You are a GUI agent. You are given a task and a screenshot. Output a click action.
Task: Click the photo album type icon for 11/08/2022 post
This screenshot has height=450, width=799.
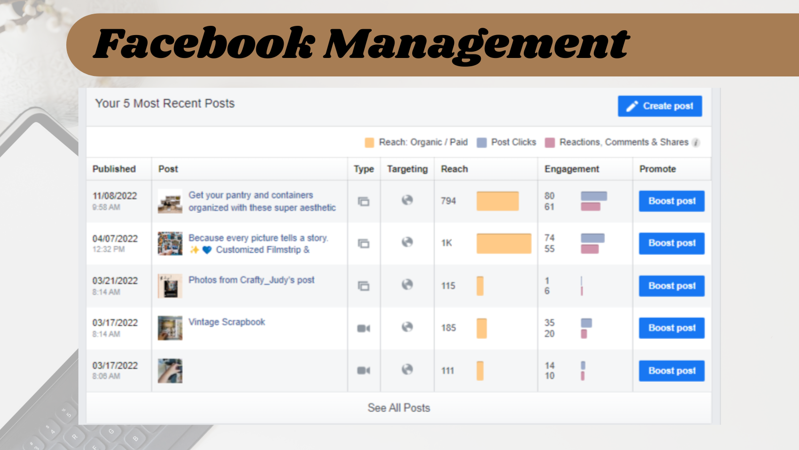363,201
